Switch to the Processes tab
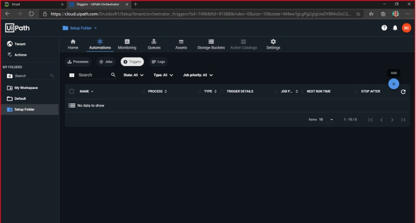The width and height of the screenshot is (416, 223). (78, 62)
